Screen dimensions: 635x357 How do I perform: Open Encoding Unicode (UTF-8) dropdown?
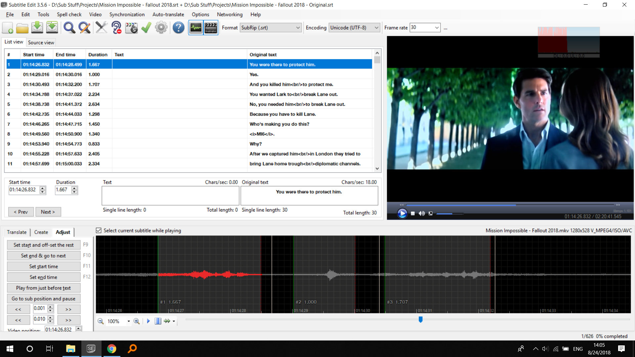coord(354,28)
